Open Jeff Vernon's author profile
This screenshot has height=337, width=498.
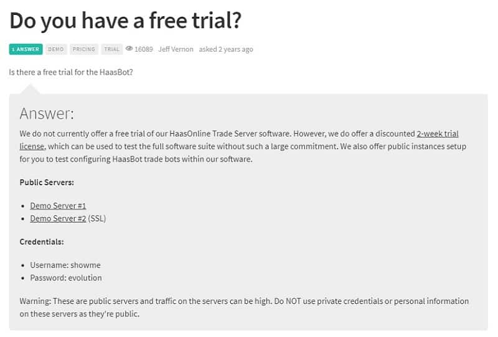176,49
